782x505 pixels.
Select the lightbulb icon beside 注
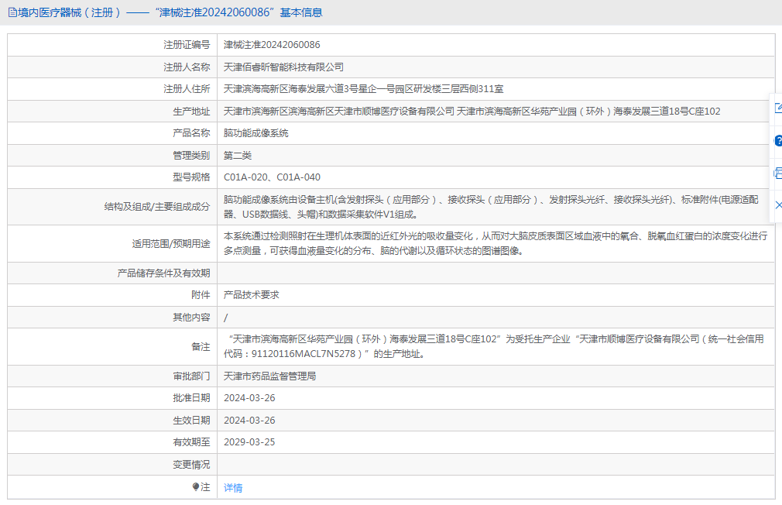coord(195,486)
